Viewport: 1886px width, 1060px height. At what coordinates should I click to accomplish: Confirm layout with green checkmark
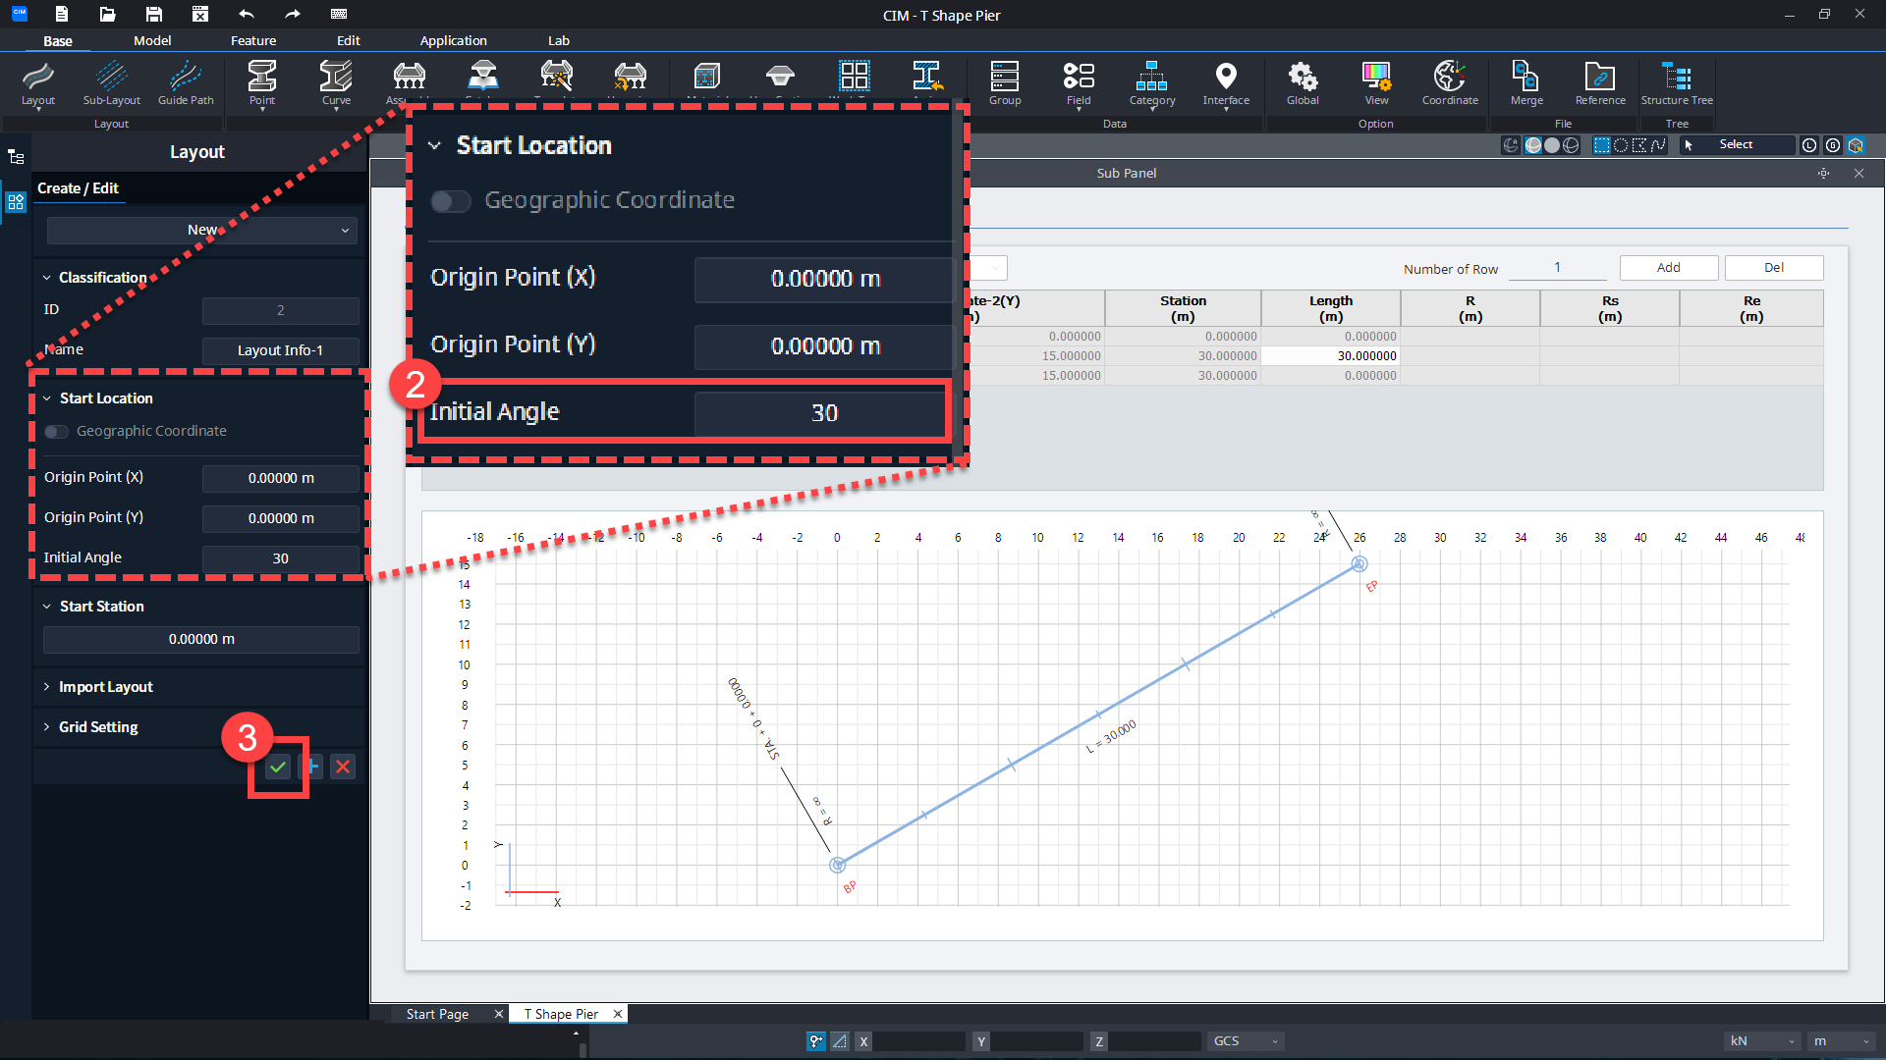pyautogui.click(x=278, y=768)
